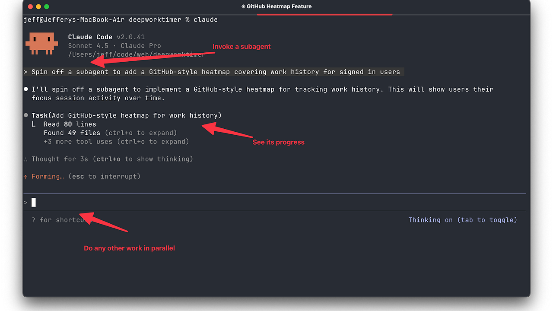Click the asterisk icon in the window title
The image size is (553, 311).
pyautogui.click(x=243, y=6)
